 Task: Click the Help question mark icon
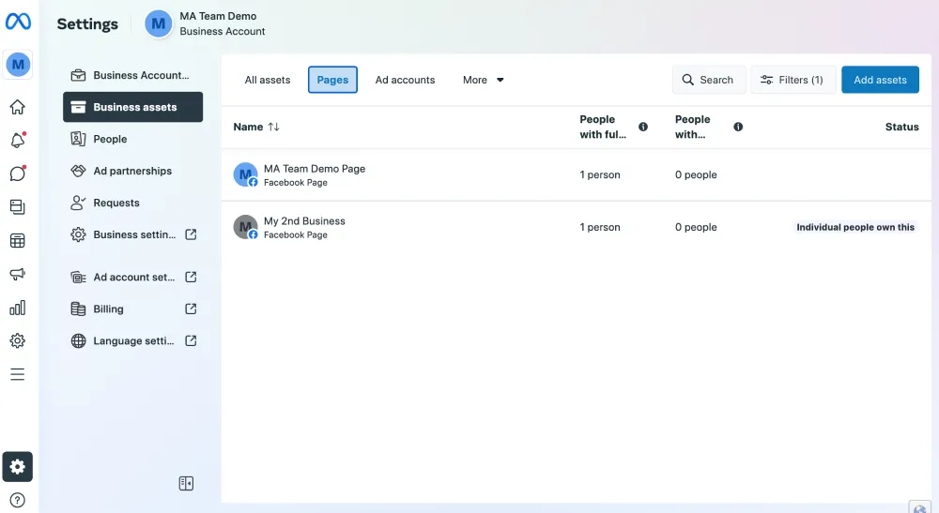(x=17, y=500)
